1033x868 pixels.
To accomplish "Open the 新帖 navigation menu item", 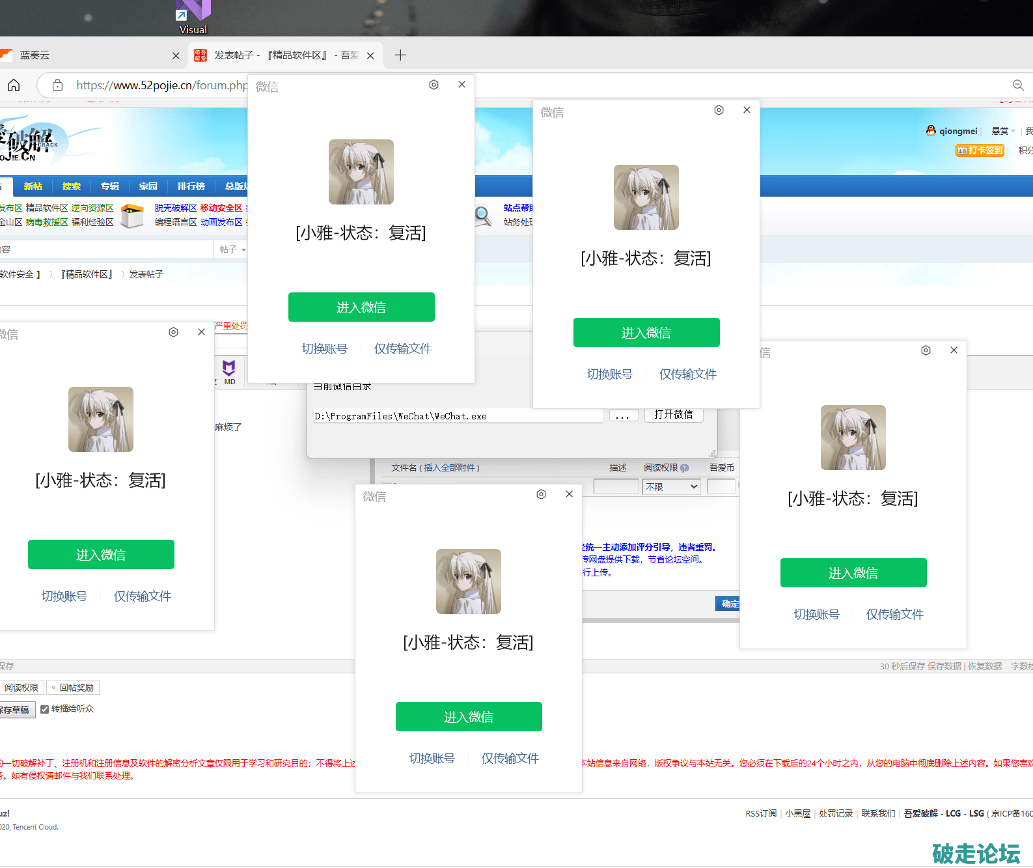I will [33, 186].
